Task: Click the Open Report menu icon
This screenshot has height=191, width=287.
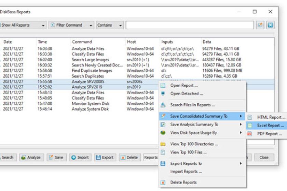Action: click(x=163, y=85)
